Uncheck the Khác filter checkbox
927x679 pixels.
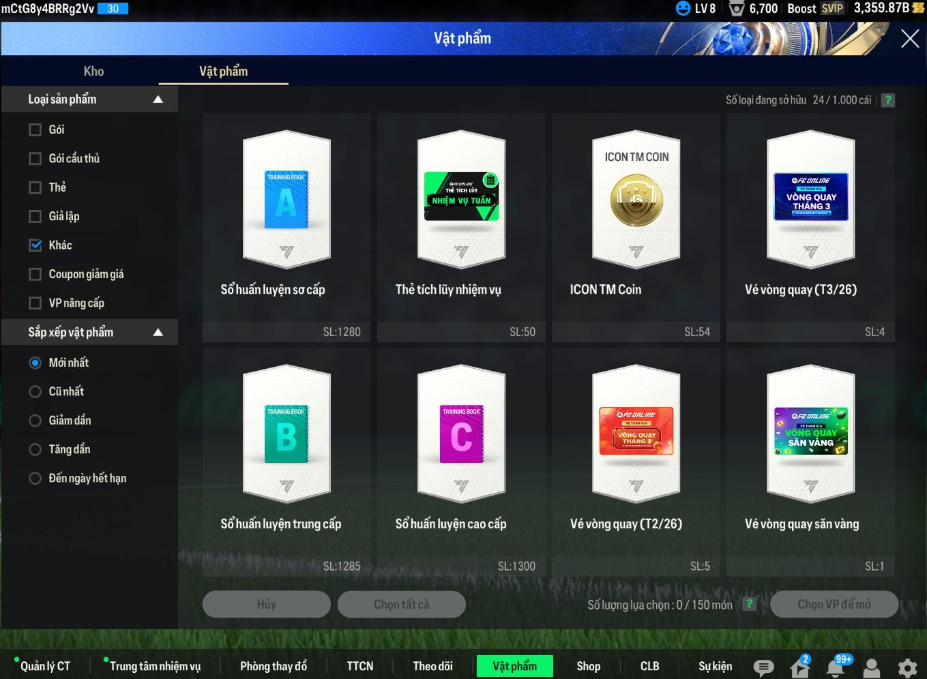pyautogui.click(x=35, y=245)
